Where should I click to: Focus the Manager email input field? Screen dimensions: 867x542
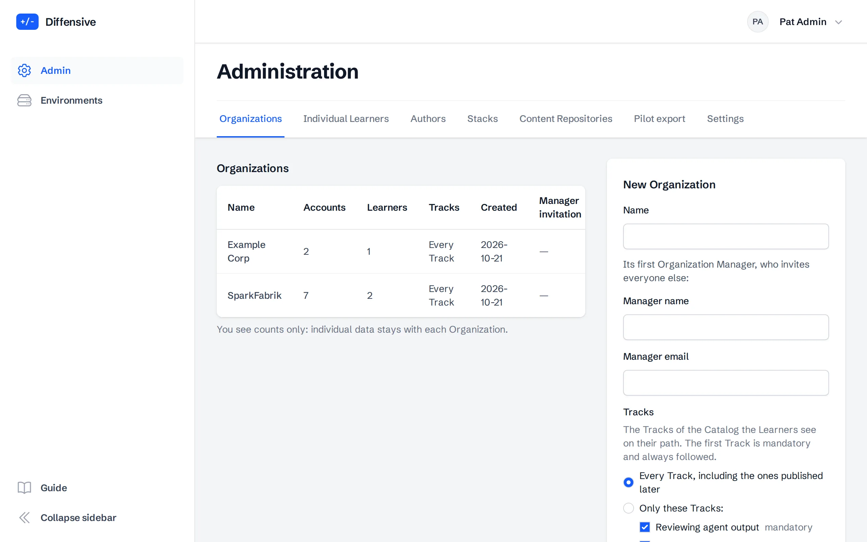(x=726, y=383)
